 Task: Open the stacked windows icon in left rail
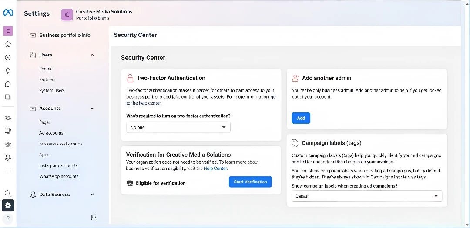(8, 97)
